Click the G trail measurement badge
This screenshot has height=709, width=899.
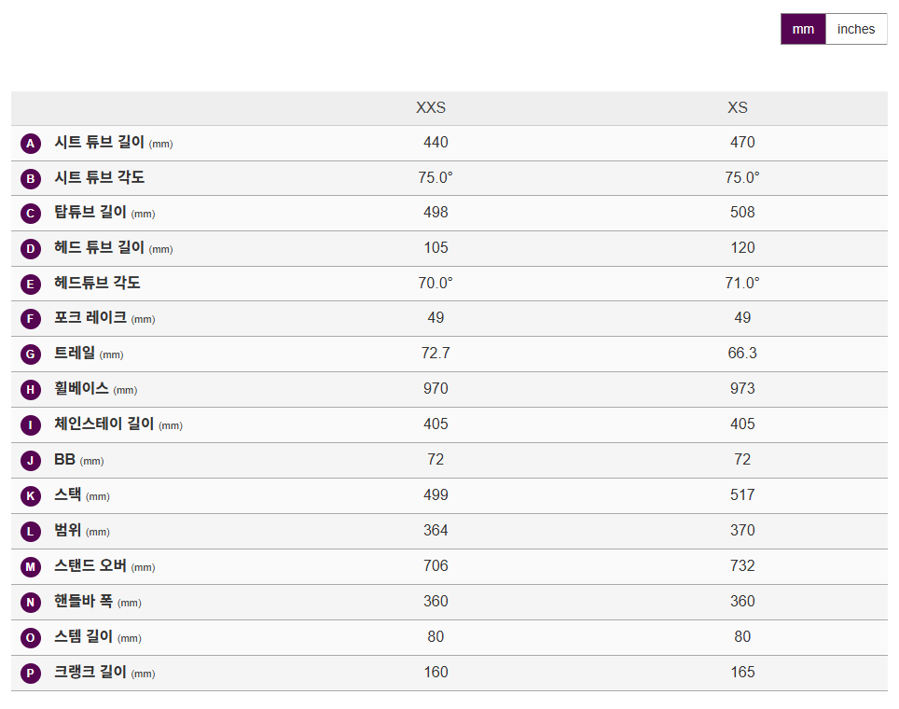(30, 354)
